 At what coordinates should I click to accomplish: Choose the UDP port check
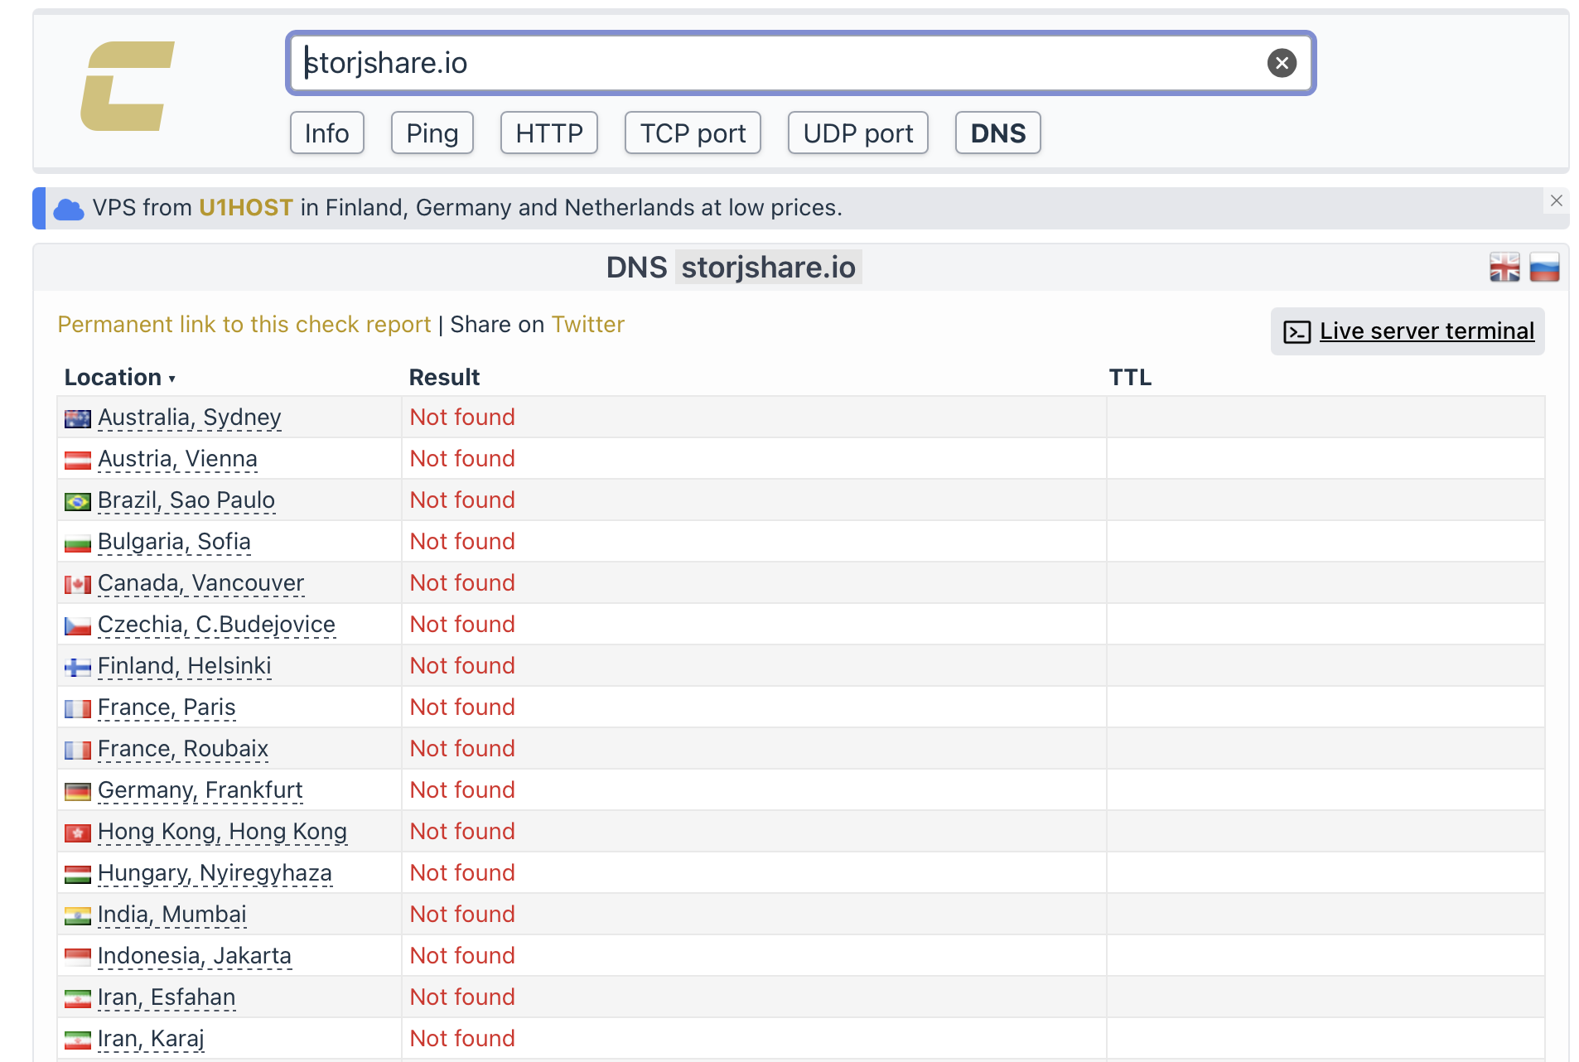click(x=857, y=133)
